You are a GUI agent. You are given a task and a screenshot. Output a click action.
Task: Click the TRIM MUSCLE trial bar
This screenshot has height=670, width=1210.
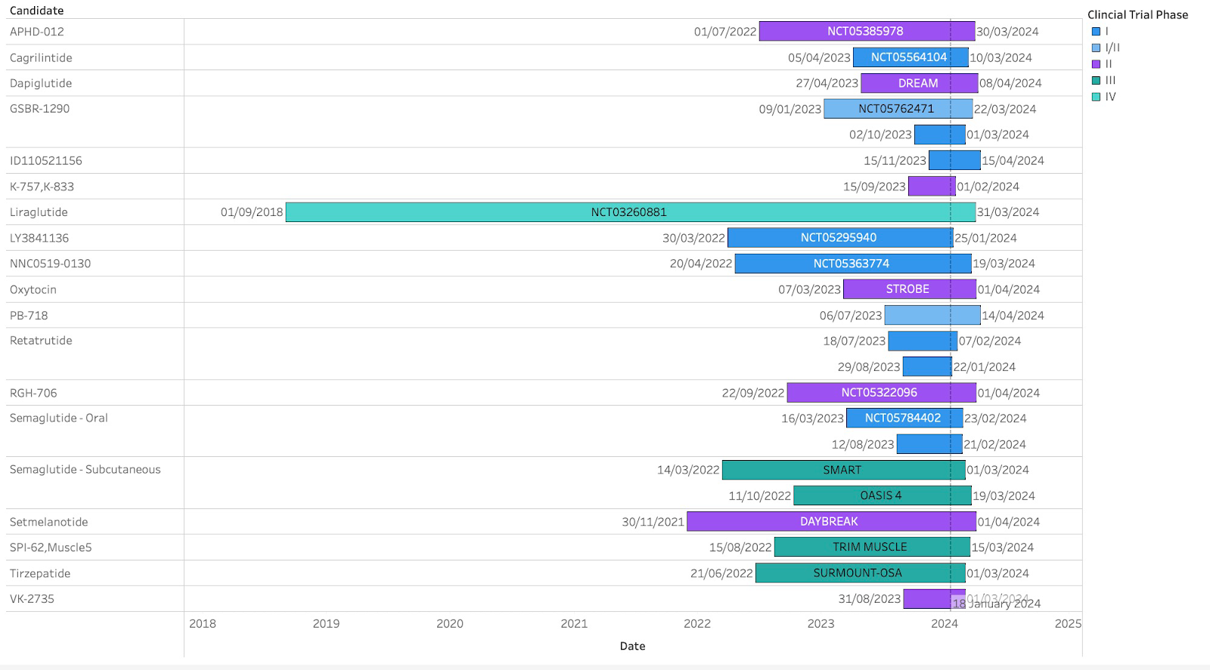tap(871, 547)
